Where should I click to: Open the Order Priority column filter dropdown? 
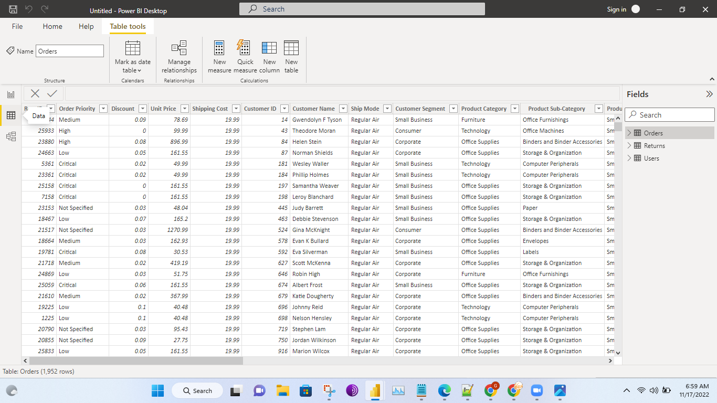103,109
